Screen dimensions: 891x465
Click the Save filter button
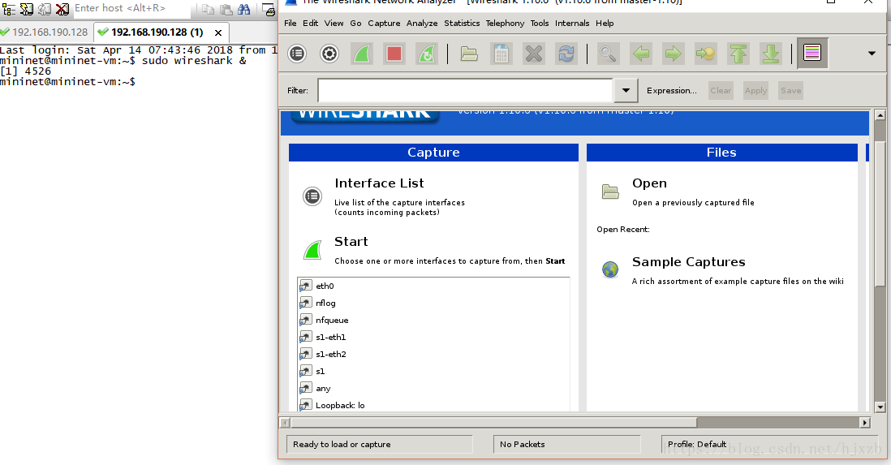click(790, 90)
